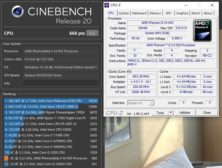Click the 124.9 W Max TDP value
The width and height of the screenshot is (222, 168).
(x=181, y=28)
